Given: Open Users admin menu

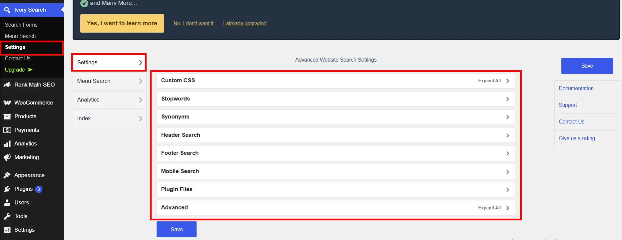Looking at the screenshot, I should pos(32,203).
